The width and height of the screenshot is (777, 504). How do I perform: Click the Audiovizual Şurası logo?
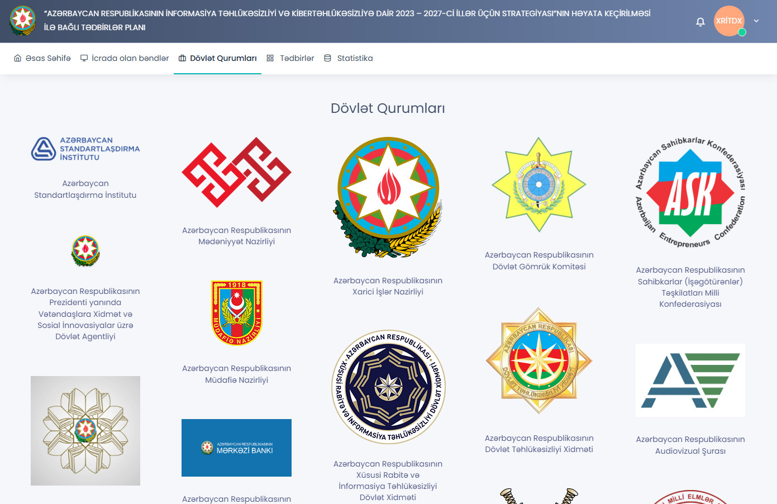690,380
